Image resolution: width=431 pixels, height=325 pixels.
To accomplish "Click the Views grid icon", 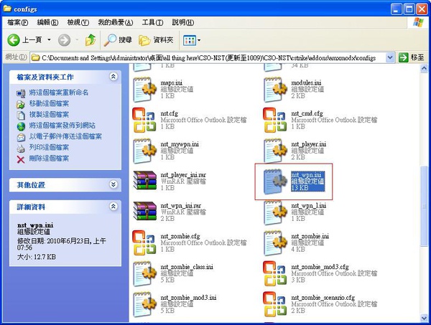I will tap(190, 40).
